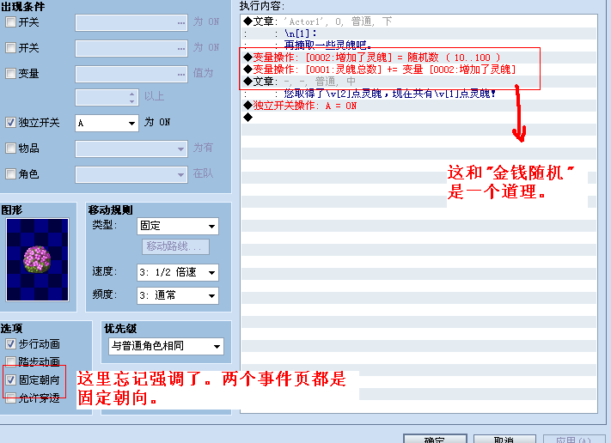The height and width of the screenshot is (443, 611).
Task: Enable the 物品 condition checkbox
Action: (x=10, y=149)
